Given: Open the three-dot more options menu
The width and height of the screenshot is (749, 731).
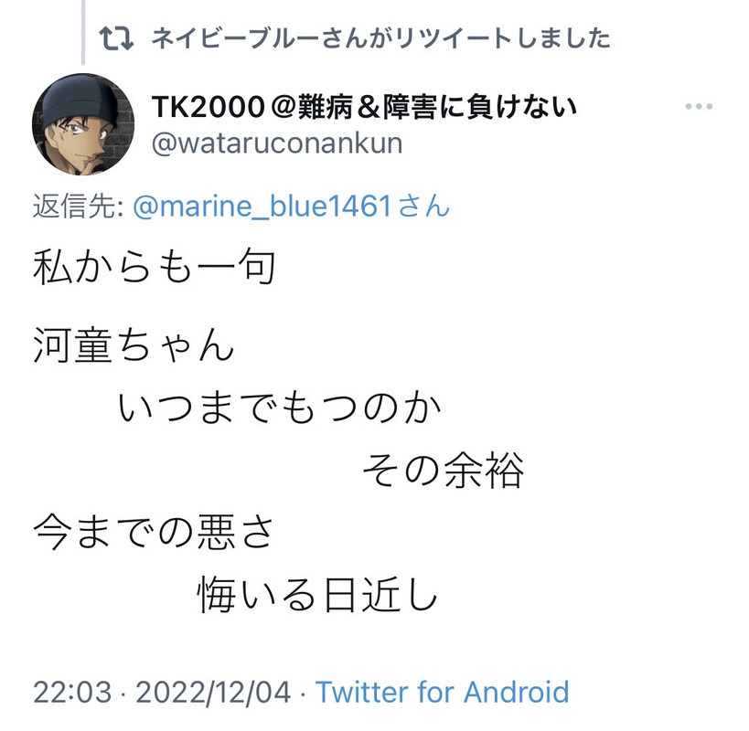Looking at the screenshot, I should (x=699, y=106).
